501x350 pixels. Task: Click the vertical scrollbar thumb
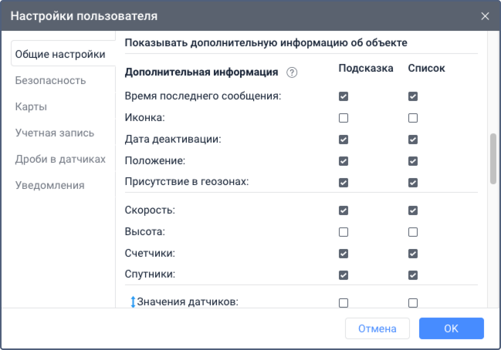click(x=493, y=159)
